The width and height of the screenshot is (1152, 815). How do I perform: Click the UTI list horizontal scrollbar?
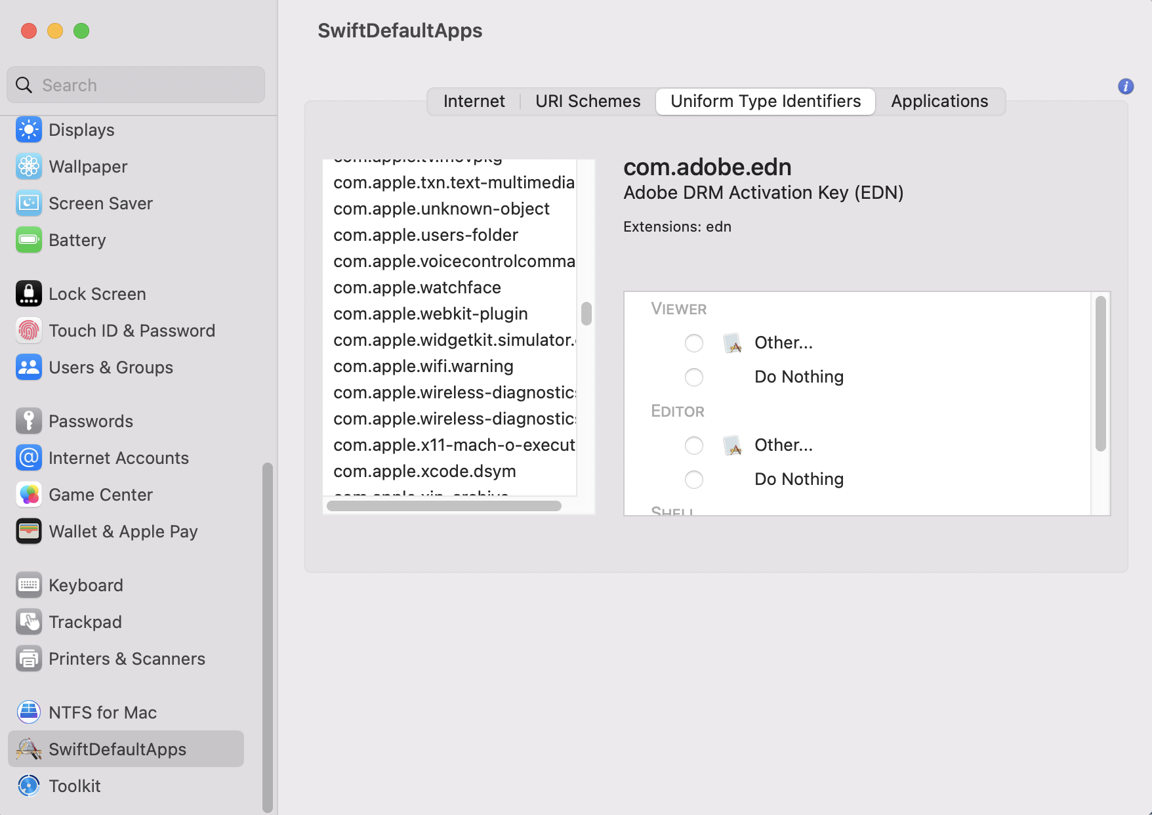(x=444, y=506)
